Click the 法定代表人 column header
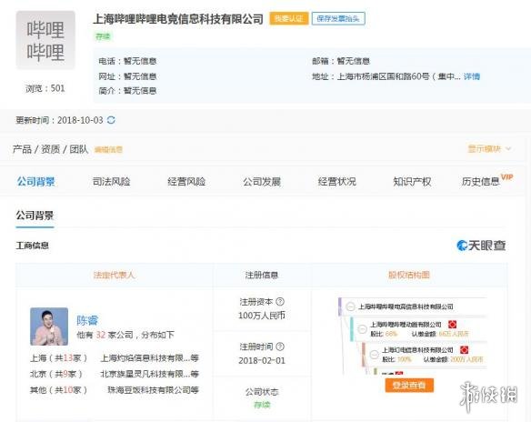The width and height of the screenshot is (531, 422). [x=115, y=275]
